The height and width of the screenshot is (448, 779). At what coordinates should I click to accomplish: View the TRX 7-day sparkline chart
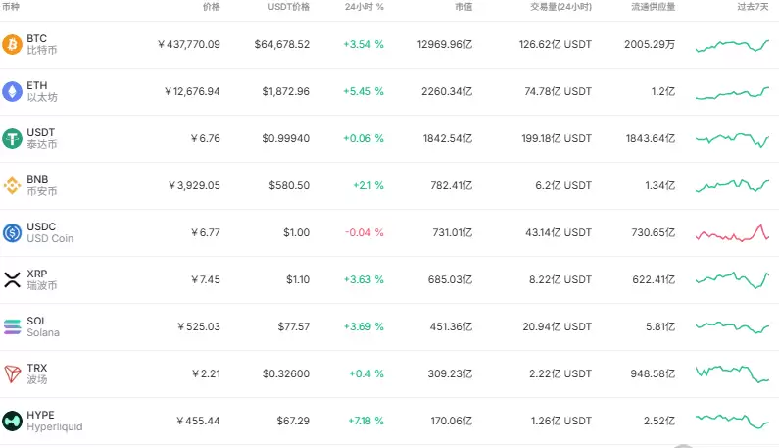(732, 373)
